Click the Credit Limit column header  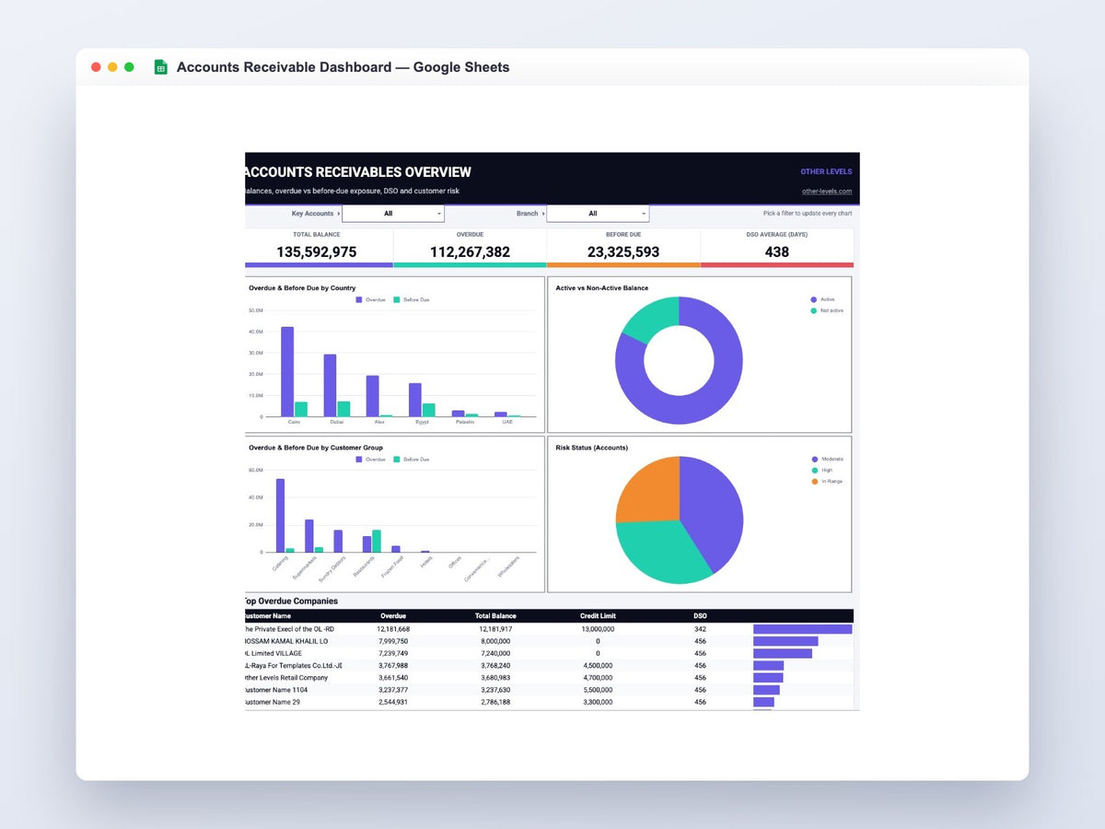[597, 615]
